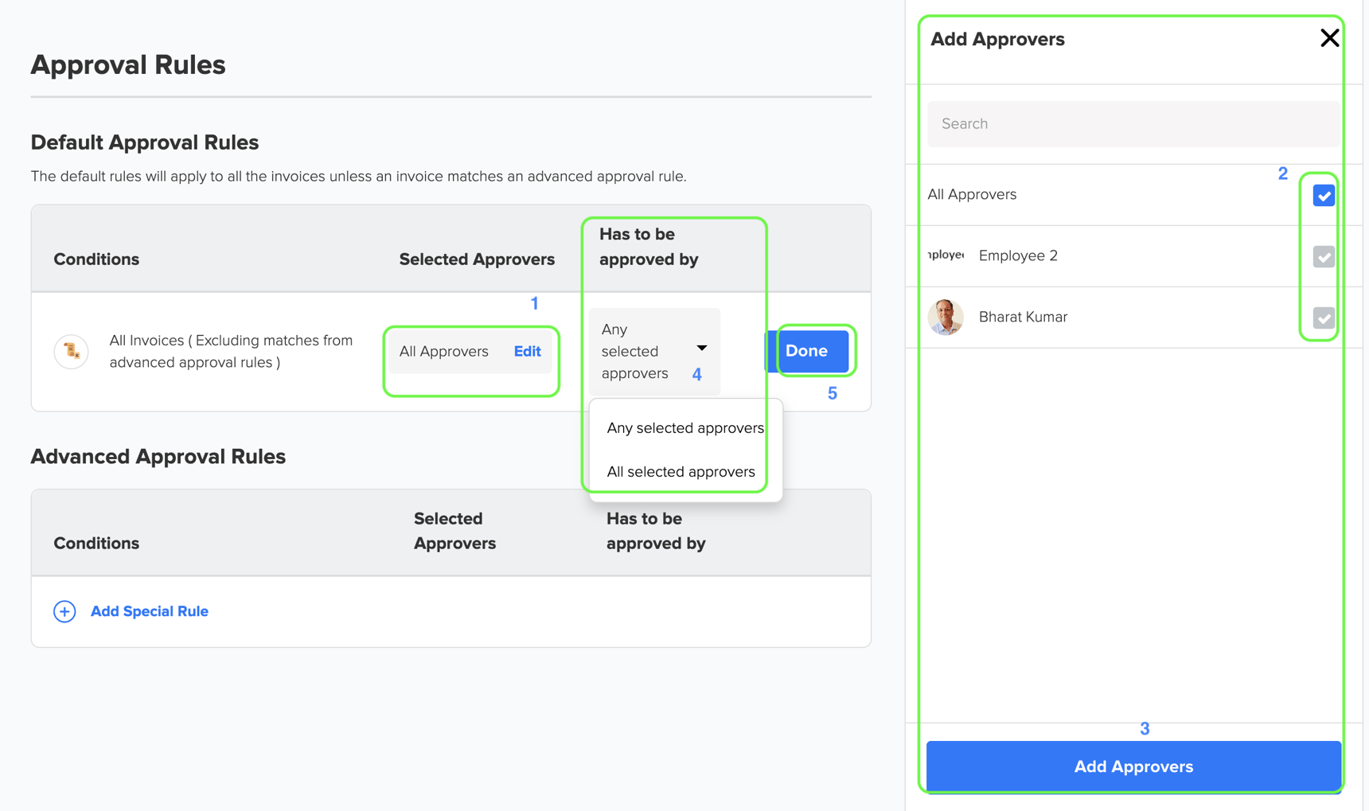Click the Edit link next to All Approvers
1369x811 pixels.
coord(526,351)
